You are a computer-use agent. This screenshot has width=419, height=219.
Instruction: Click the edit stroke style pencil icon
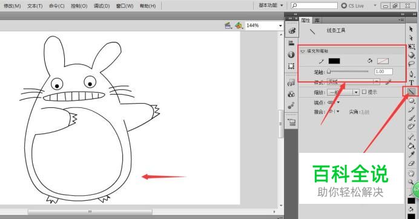(x=389, y=82)
